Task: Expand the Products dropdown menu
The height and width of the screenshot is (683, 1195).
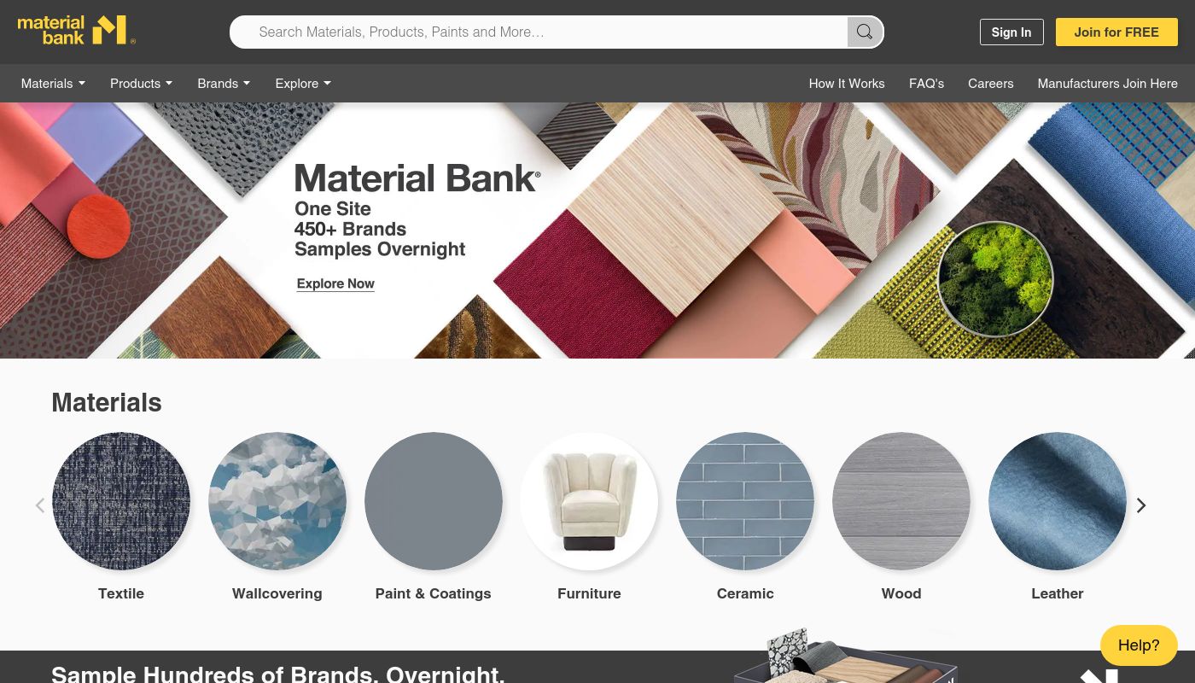Action: pos(141,84)
